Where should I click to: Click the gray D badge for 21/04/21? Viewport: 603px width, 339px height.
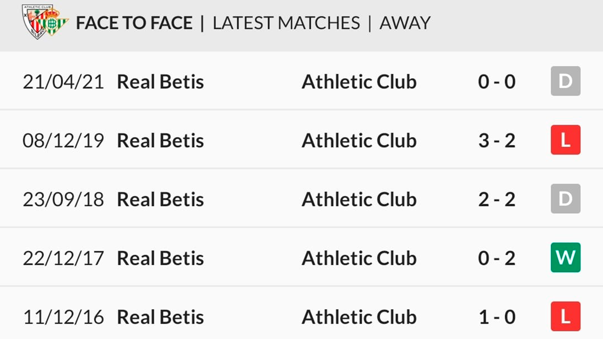[565, 81]
